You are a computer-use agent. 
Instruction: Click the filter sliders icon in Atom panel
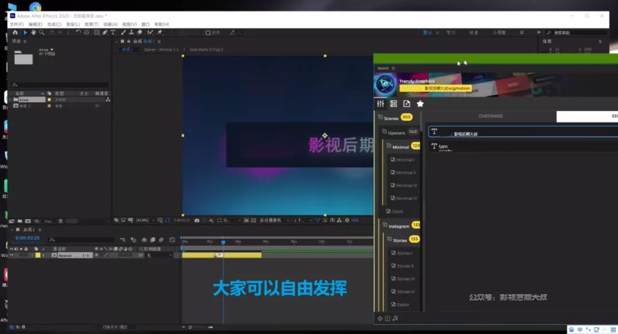pos(380,103)
